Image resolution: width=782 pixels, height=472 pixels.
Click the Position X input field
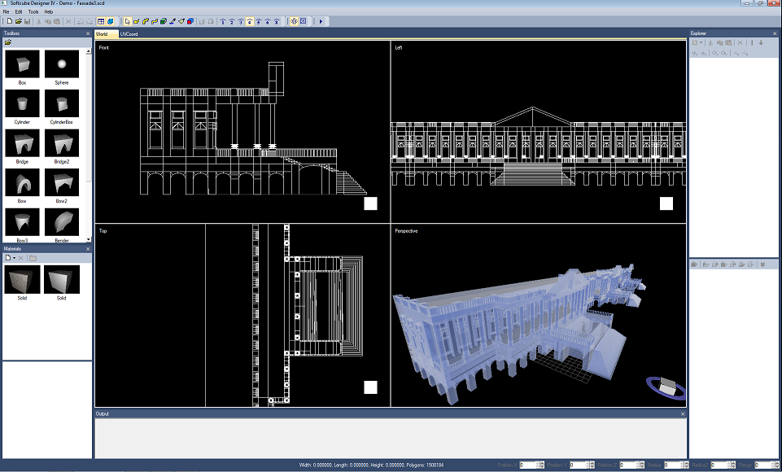526,465
